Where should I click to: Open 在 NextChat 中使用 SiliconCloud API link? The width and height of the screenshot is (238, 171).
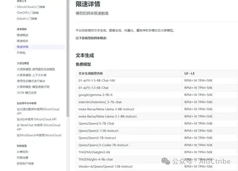coord(39,127)
